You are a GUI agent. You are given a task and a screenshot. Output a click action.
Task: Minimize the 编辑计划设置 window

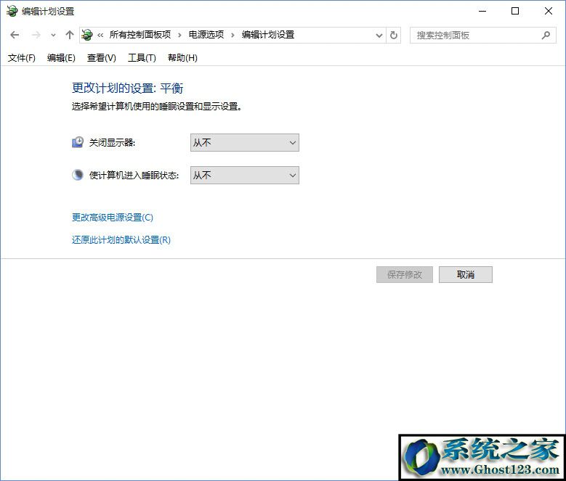pos(482,11)
